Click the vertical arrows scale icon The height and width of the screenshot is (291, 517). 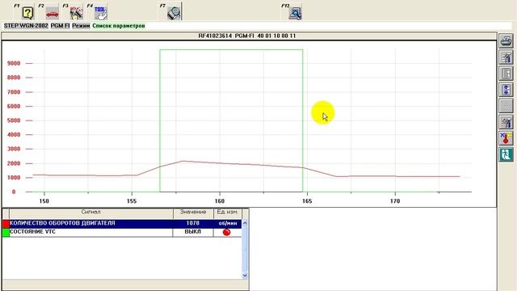click(x=506, y=90)
